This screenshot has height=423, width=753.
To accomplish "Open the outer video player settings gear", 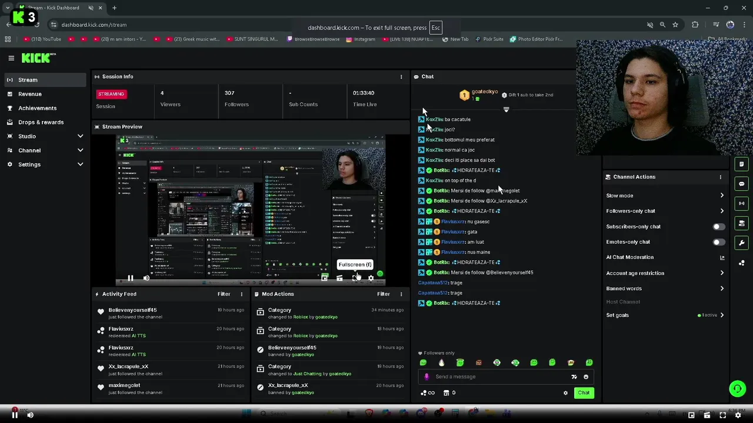I will 738,415.
